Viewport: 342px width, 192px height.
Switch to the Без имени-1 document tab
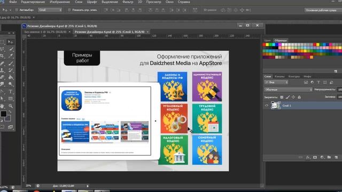tap(45, 32)
